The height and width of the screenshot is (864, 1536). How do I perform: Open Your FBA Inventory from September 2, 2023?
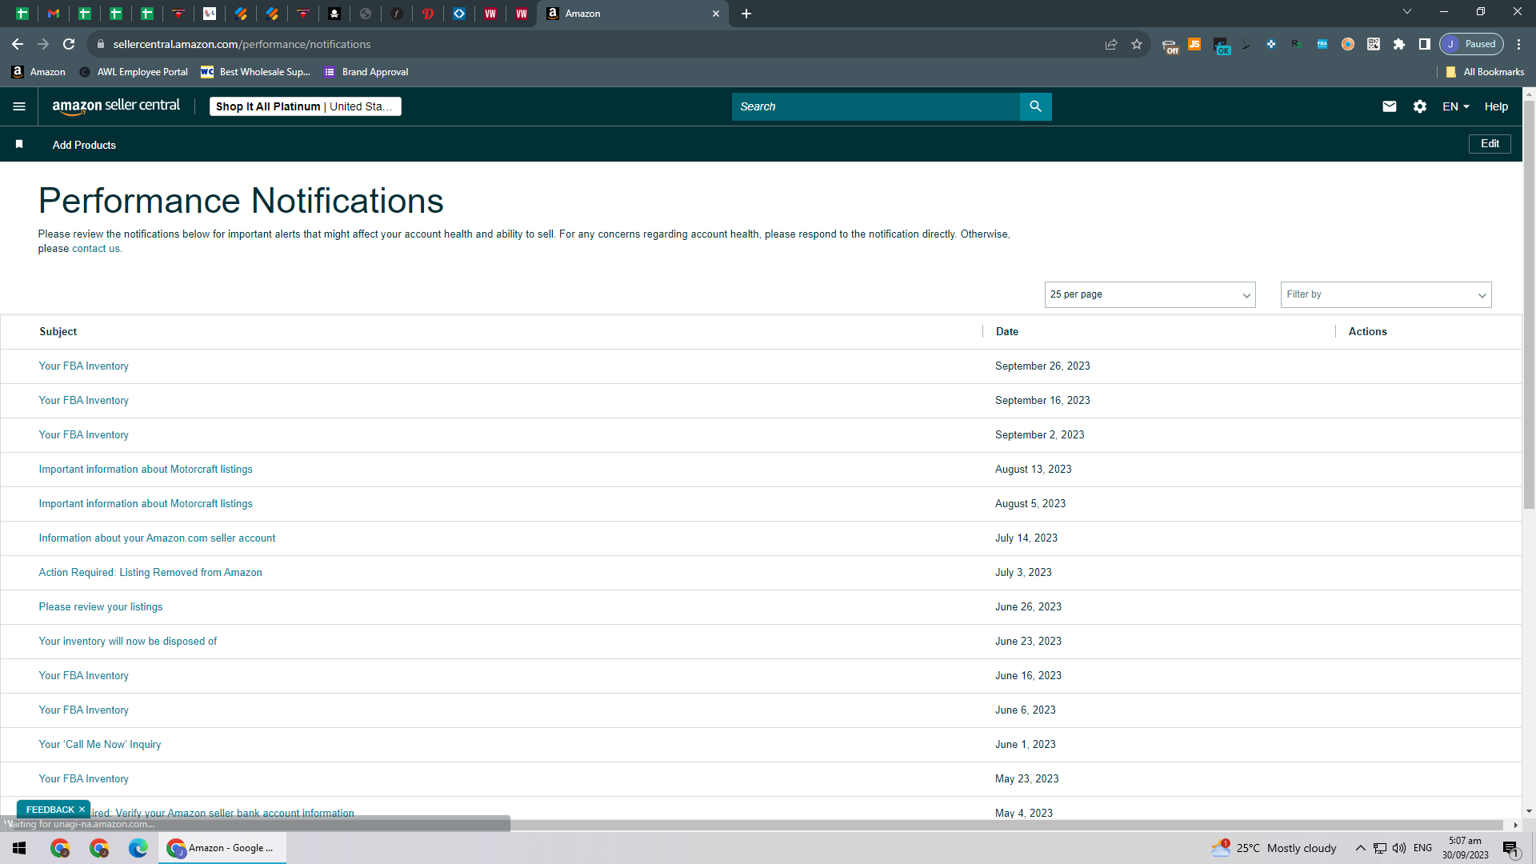tap(83, 434)
